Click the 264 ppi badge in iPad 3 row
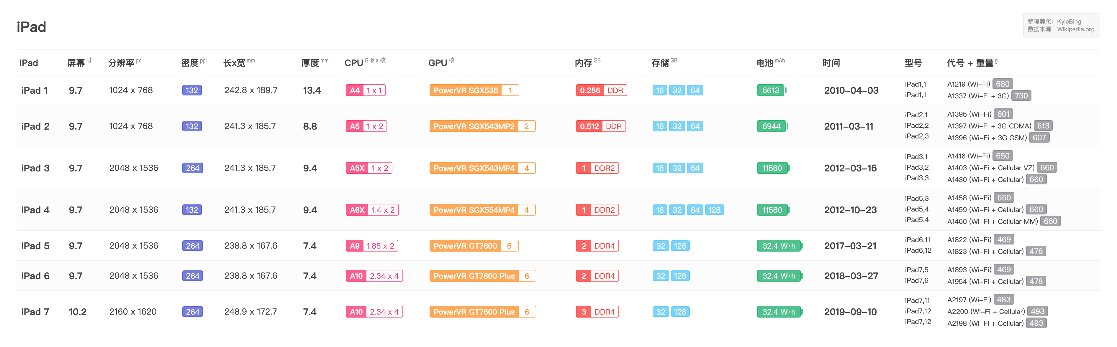Image resolution: width=1117 pixels, height=347 pixels. (x=193, y=168)
